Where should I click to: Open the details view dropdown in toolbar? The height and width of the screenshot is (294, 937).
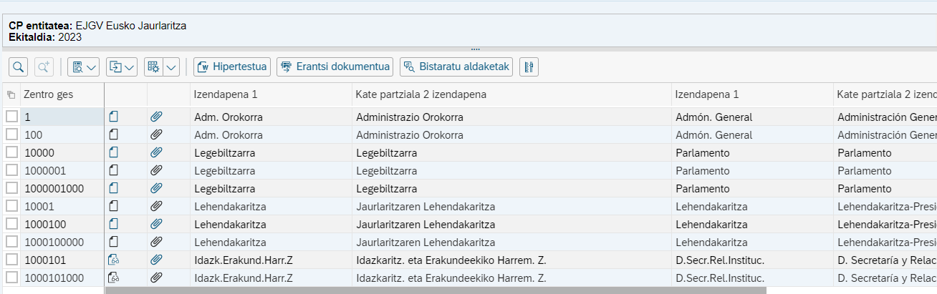(x=84, y=67)
